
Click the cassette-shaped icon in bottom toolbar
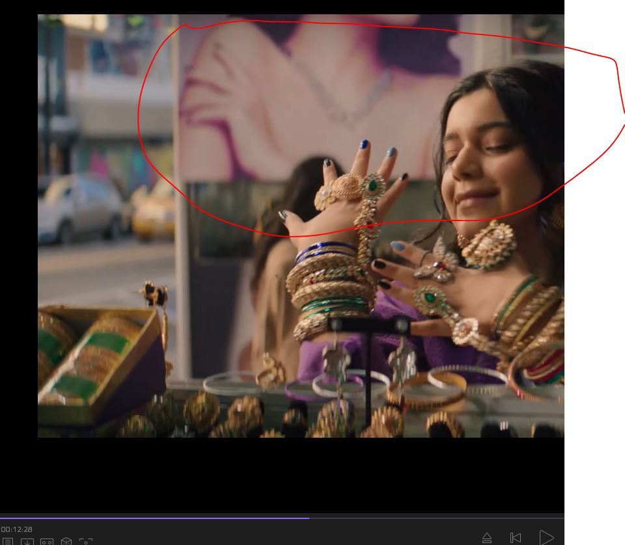click(47, 541)
